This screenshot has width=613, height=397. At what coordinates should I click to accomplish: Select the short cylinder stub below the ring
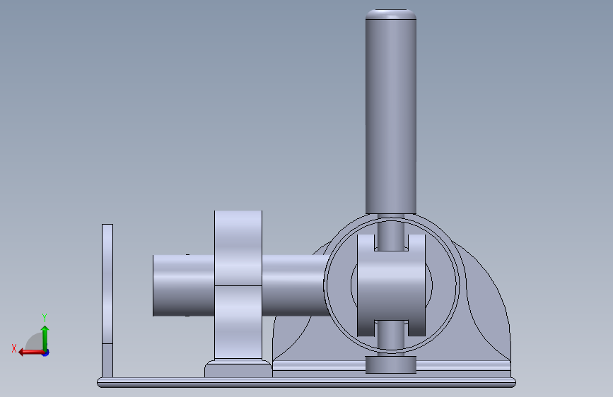390,365
